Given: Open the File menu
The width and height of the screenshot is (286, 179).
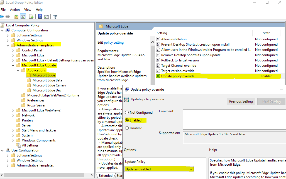Looking at the screenshot, I should point(3,10).
